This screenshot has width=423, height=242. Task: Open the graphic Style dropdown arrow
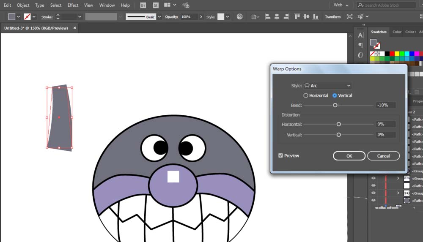(228, 17)
